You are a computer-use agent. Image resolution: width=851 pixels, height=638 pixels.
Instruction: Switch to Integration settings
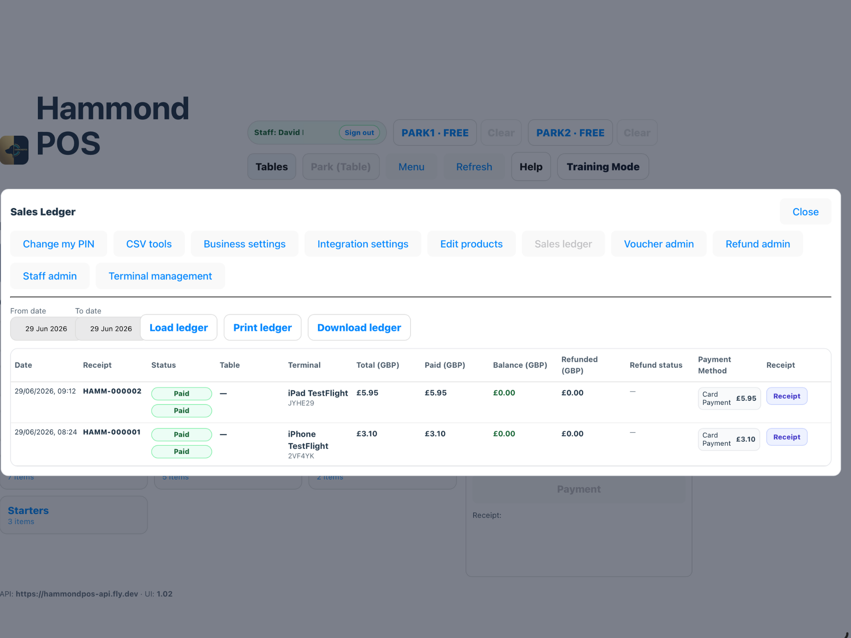pyautogui.click(x=363, y=244)
